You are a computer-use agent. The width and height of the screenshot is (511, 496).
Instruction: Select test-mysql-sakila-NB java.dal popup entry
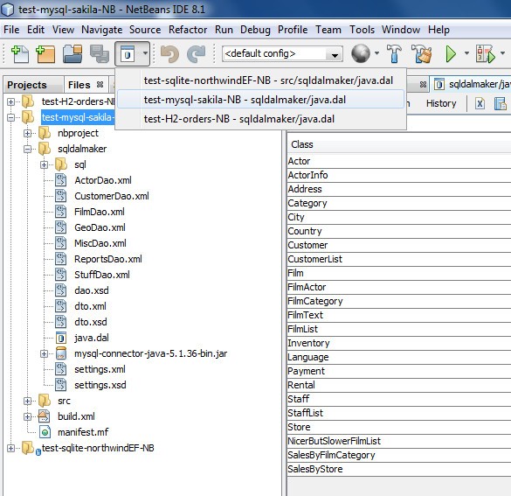260,100
